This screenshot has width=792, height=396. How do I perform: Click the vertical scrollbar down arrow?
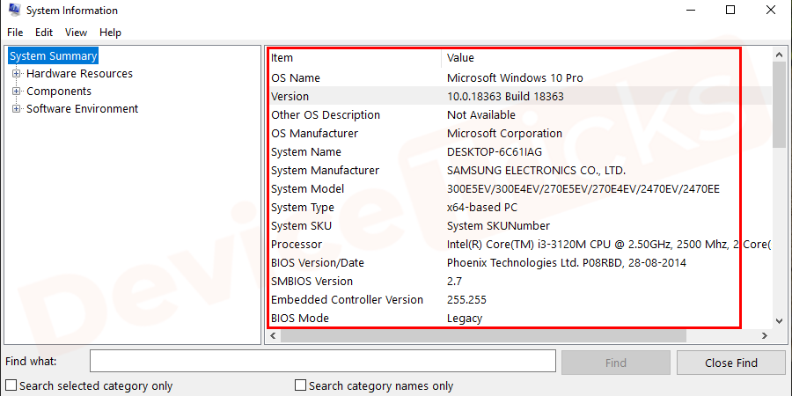click(780, 321)
